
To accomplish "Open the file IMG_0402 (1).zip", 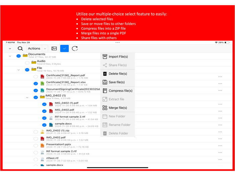I will pos(58,130).
